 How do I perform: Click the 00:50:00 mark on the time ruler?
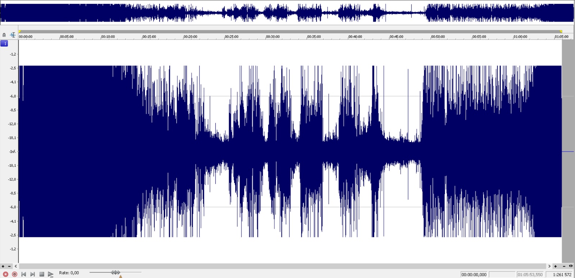438,37
